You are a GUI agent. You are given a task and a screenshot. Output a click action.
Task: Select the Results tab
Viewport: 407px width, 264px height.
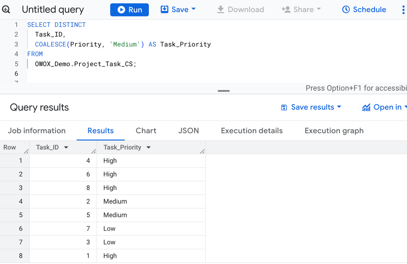100,131
